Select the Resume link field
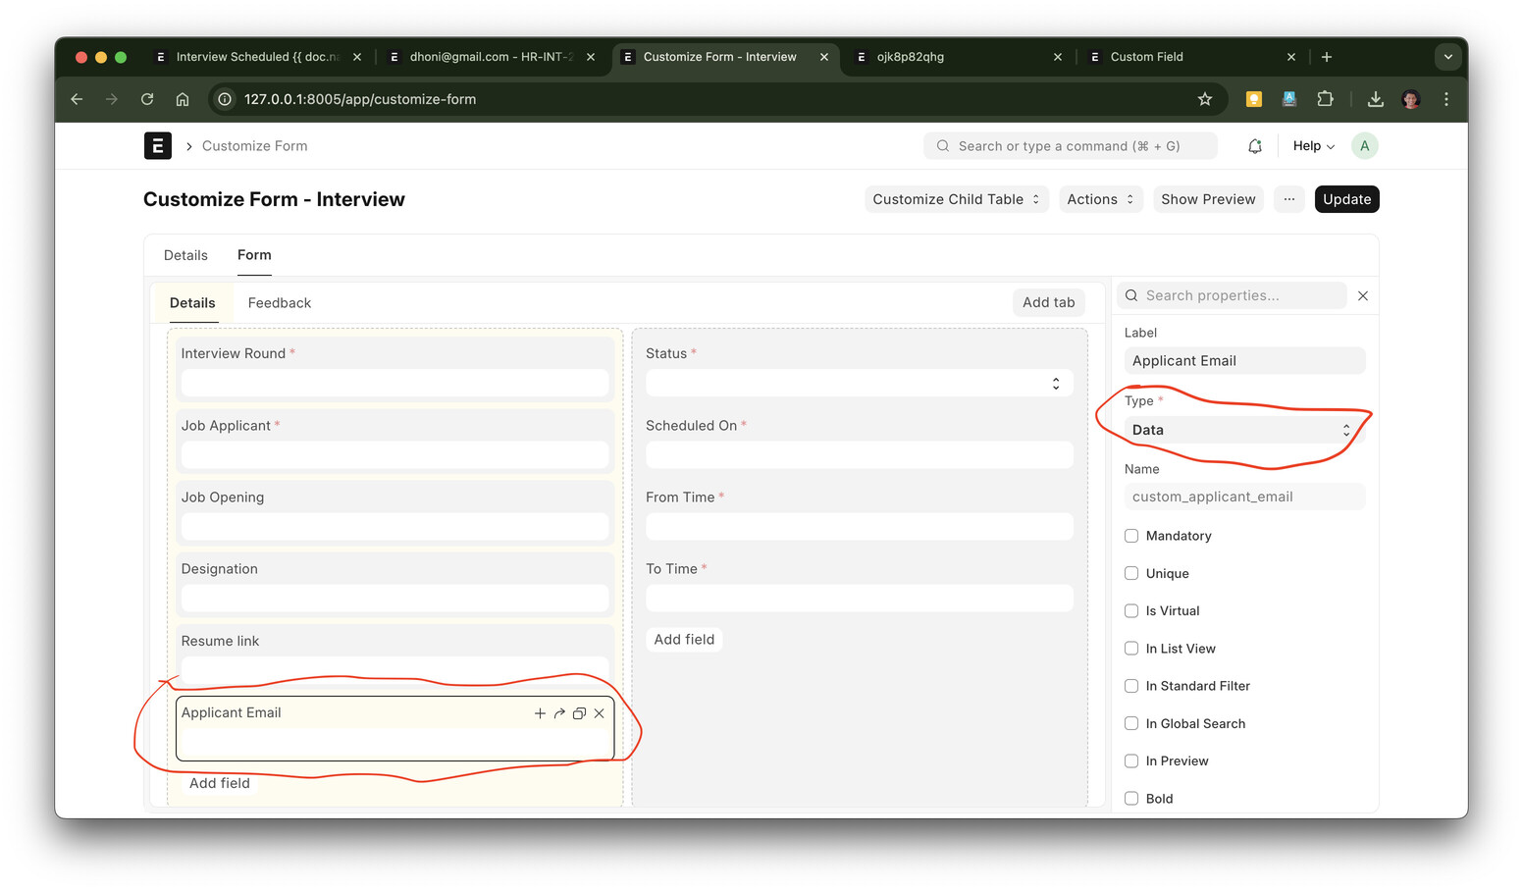 pos(394,655)
